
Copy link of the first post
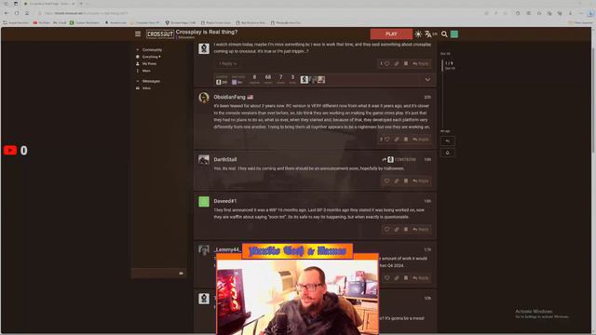coord(397,64)
